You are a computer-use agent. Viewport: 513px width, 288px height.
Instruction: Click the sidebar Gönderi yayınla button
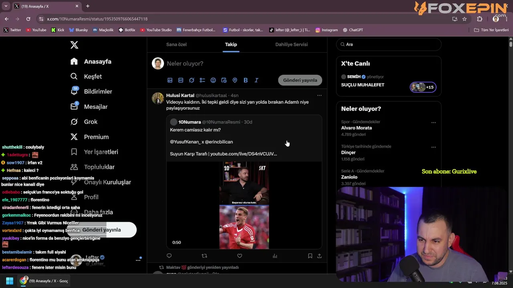coord(101,230)
